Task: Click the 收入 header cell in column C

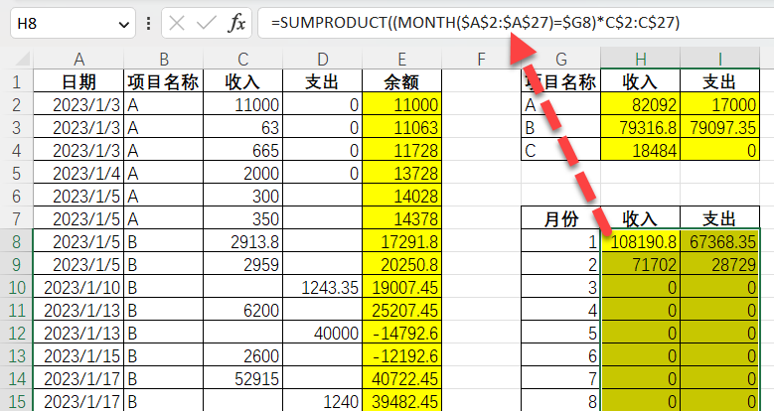Action: point(242,81)
